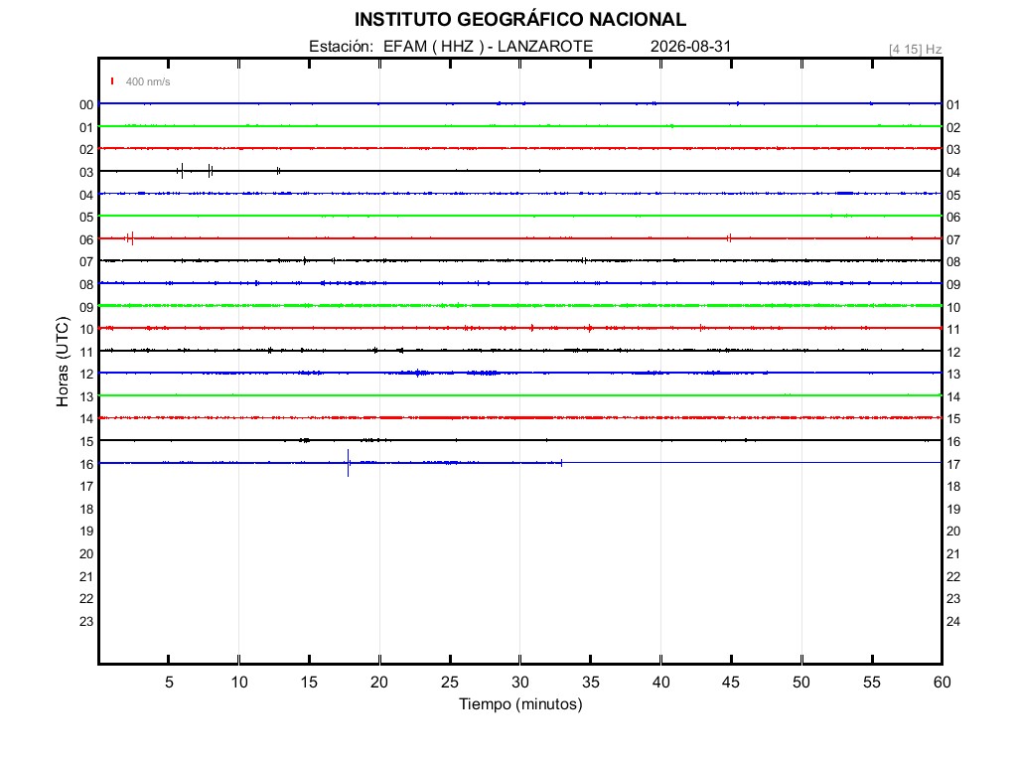Click minute label 35 on the Tiempo axis
Image resolution: width=1017 pixels, height=763 pixels.
(x=590, y=683)
